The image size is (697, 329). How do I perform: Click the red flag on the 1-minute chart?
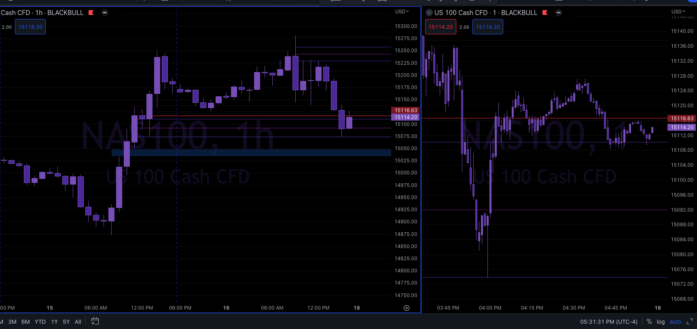coord(545,13)
